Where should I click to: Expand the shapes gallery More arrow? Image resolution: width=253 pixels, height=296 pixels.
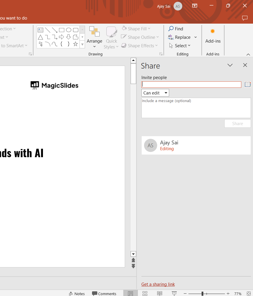pyautogui.click(x=82, y=45)
